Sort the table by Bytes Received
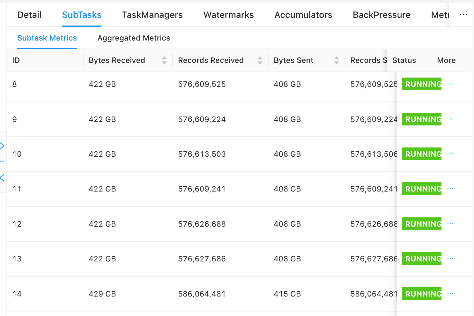This screenshot has height=316, width=474. [164, 60]
